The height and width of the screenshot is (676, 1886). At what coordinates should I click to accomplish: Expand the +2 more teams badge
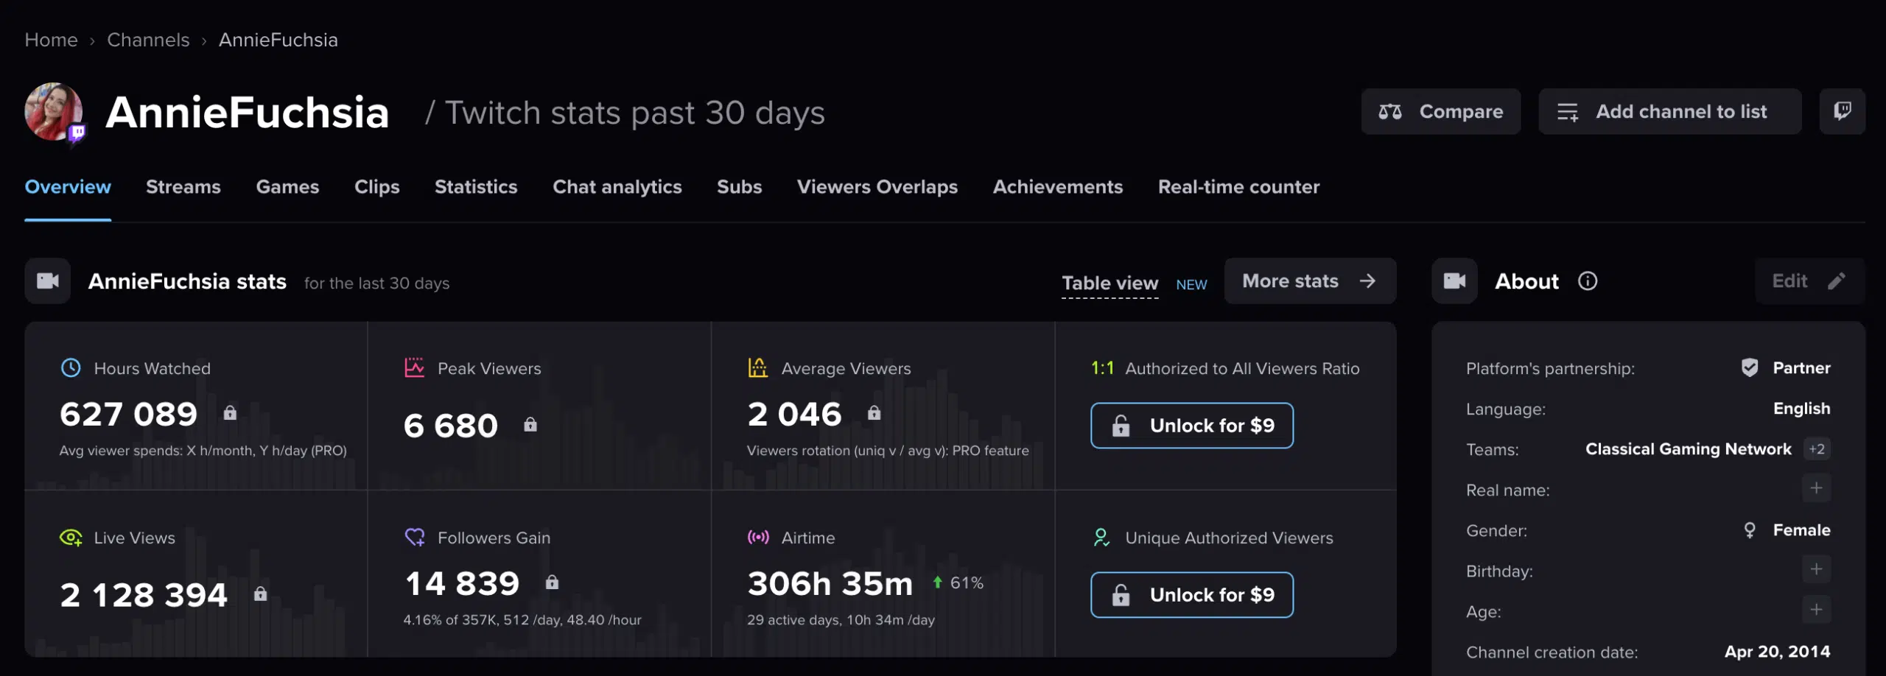point(1817,448)
